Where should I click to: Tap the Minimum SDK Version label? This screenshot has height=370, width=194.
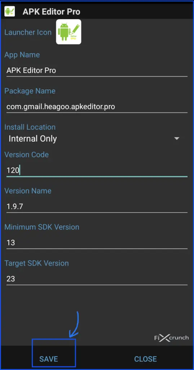[x=42, y=227]
